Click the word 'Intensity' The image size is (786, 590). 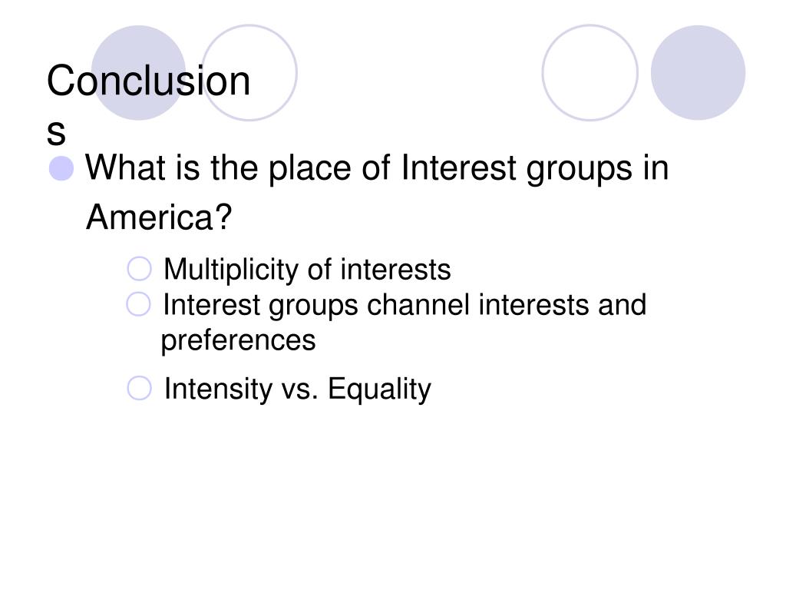tap(218, 389)
